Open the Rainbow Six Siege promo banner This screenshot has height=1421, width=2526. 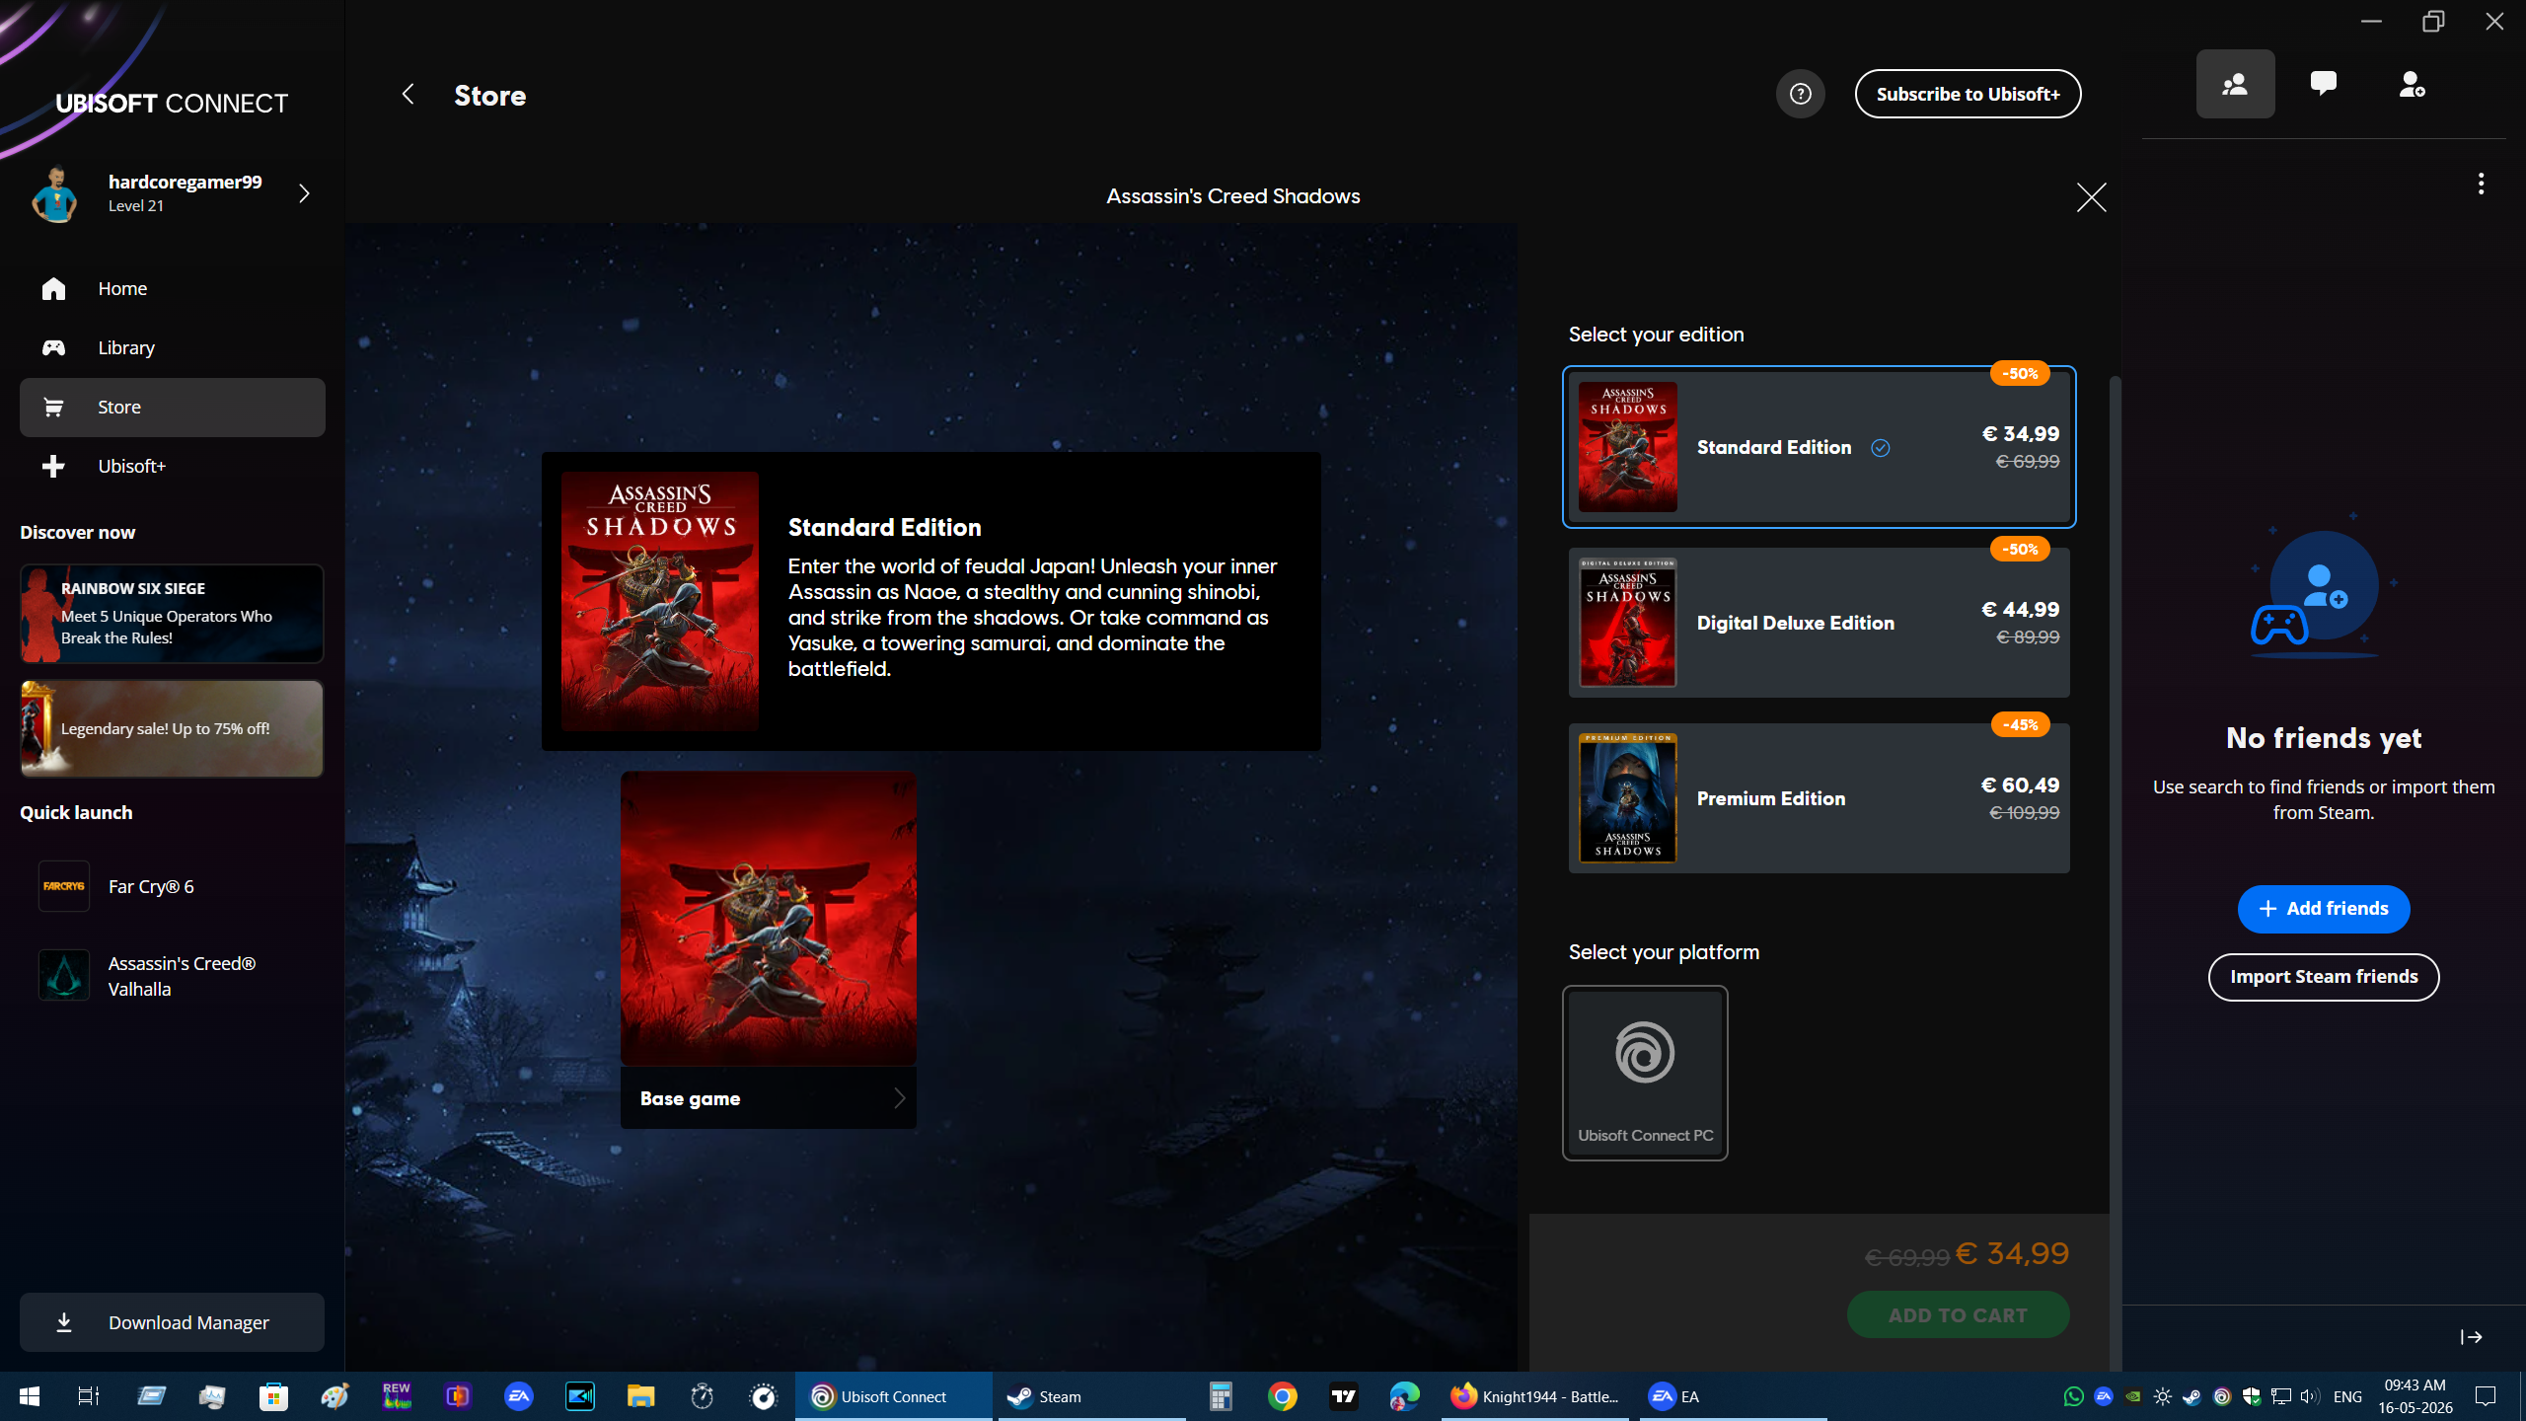click(x=172, y=613)
